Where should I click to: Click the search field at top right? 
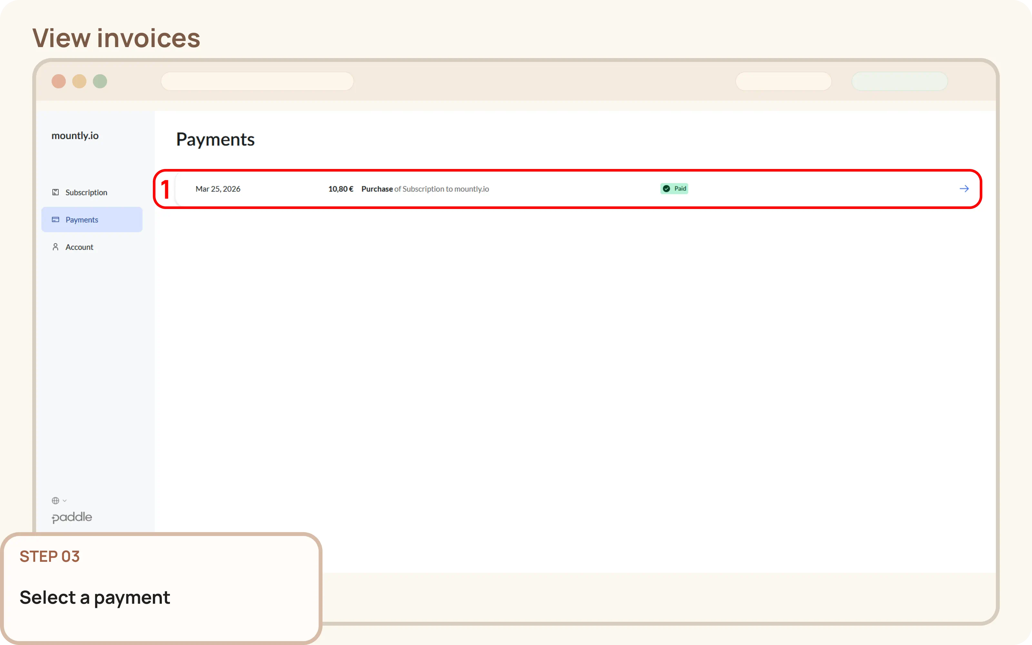[783, 81]
